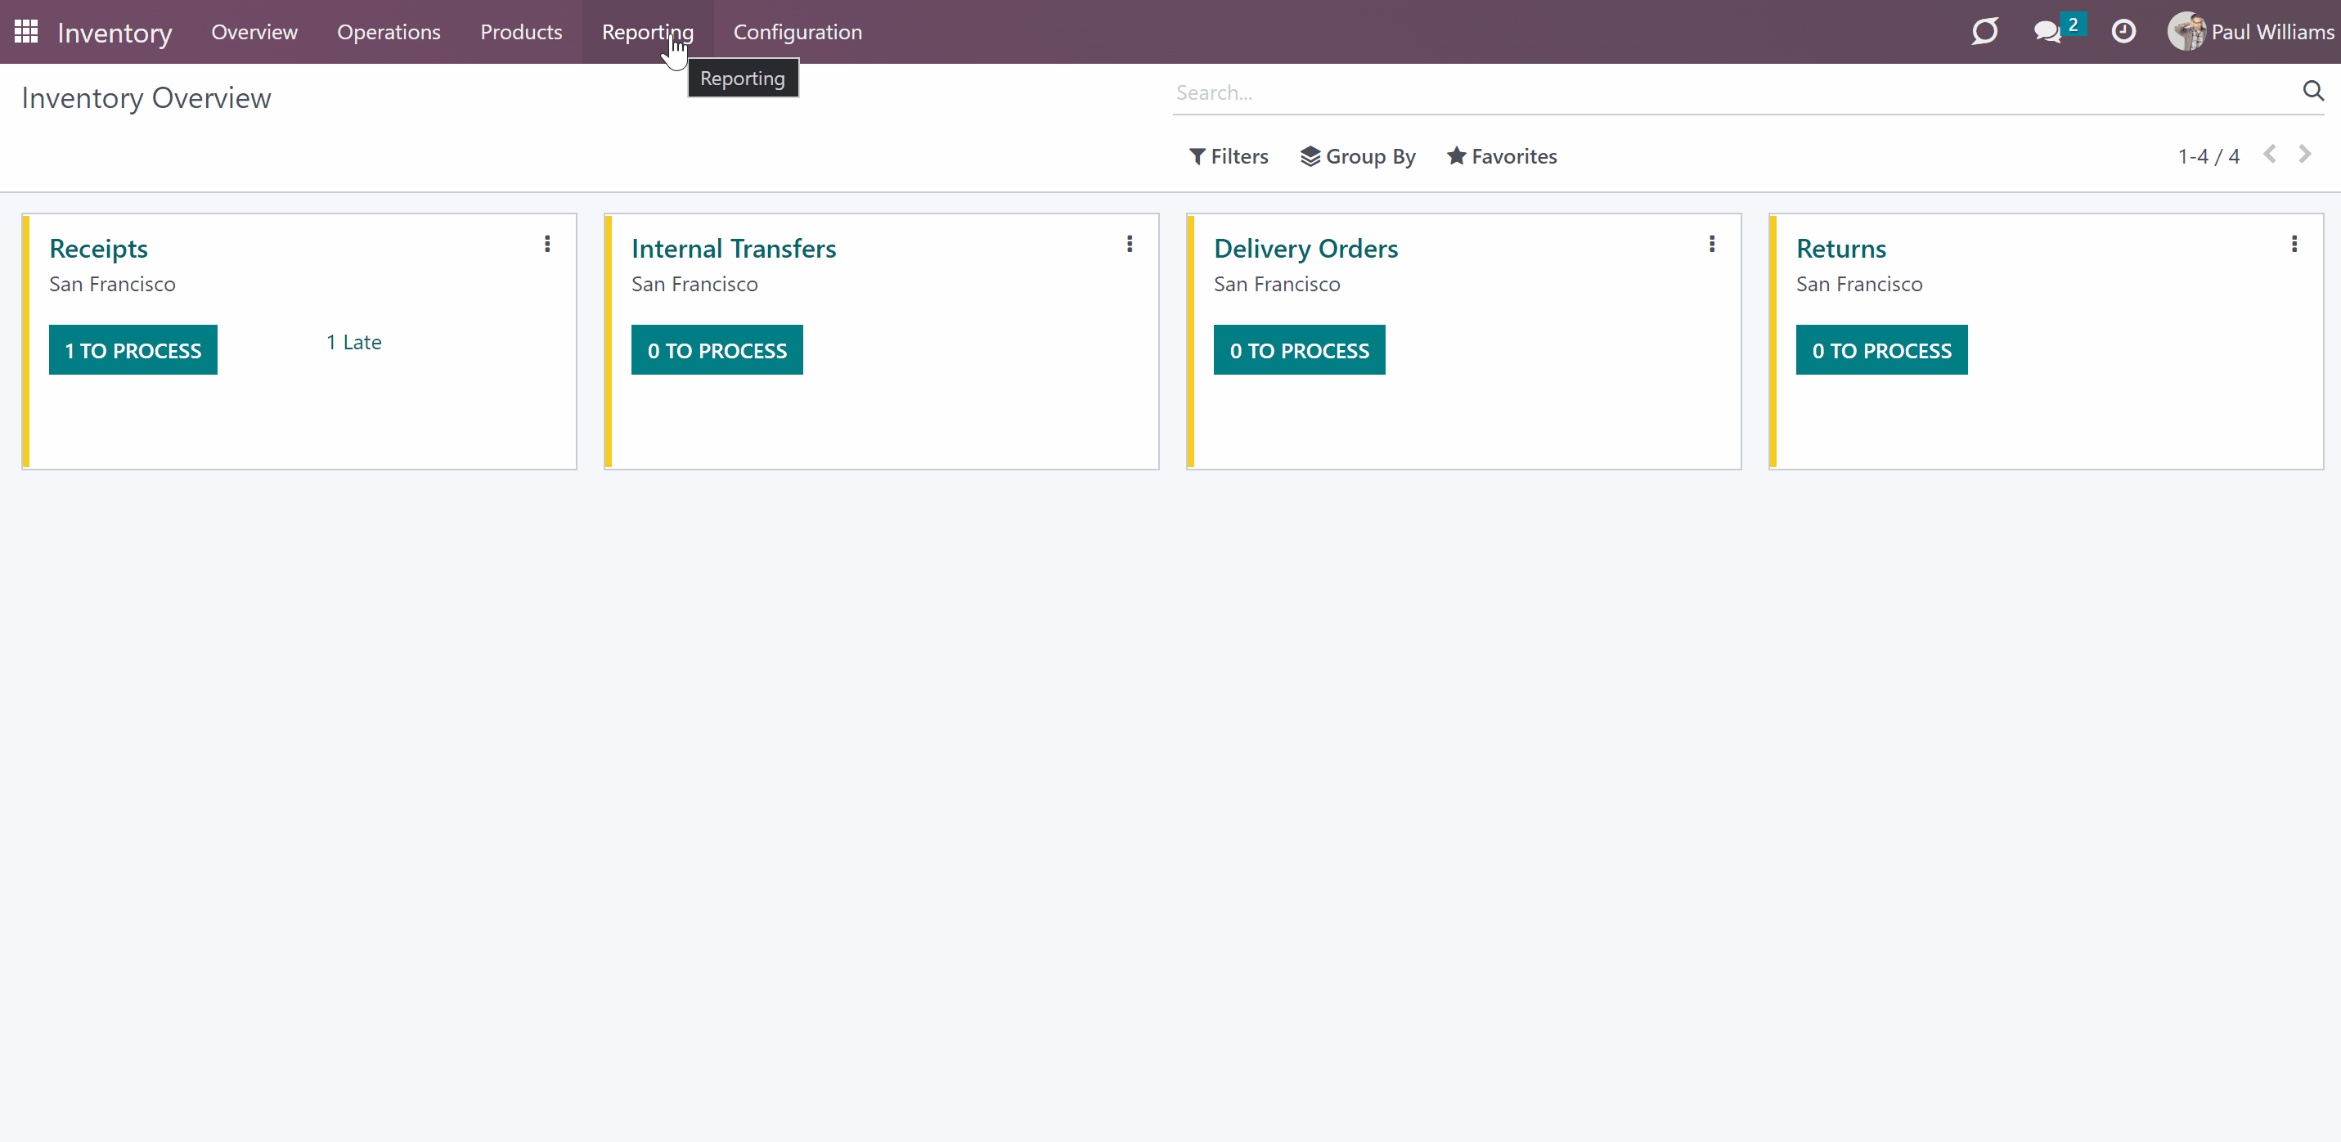Go to next page arrow
2341x1142 pixels.
coord(2305,155)
